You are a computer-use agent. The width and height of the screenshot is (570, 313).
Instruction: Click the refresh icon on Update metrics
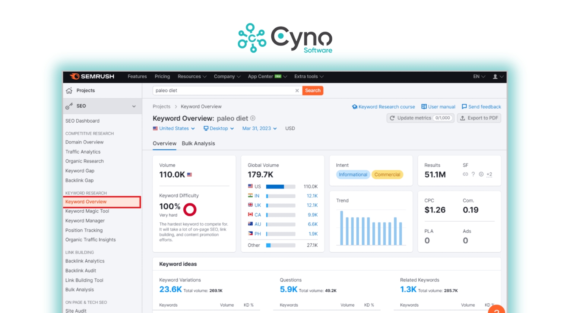[392, 118]
